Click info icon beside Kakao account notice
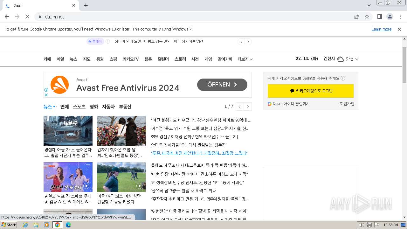 coord(343,78)
